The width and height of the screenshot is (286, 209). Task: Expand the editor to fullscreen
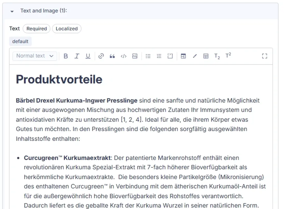click(264, 56)
